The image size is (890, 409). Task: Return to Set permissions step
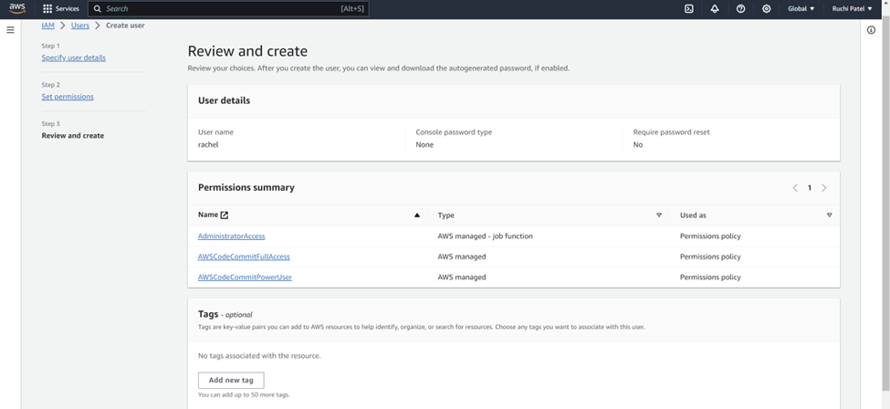tap(68, 97)
